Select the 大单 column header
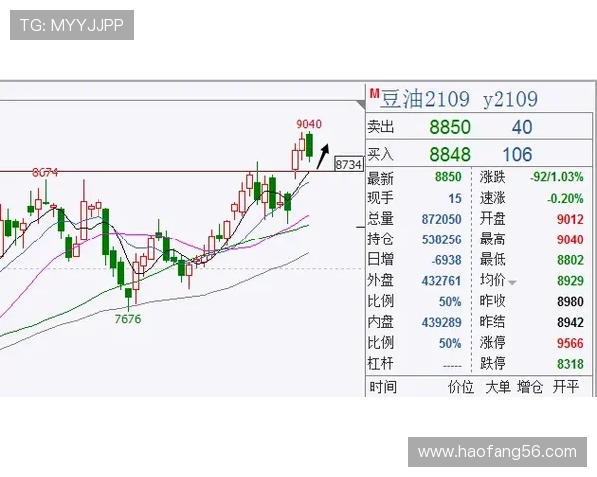The image size is (597, 477). 497,387
